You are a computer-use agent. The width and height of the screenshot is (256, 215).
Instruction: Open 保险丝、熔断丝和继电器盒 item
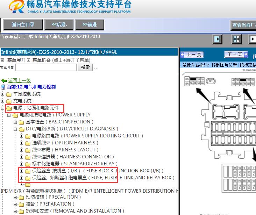click(x=103, y=178)
